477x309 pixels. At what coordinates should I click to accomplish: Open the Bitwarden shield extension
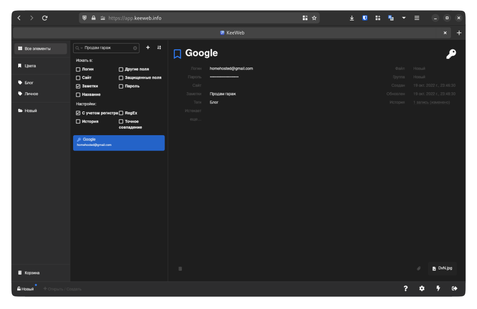click(365, 18)
